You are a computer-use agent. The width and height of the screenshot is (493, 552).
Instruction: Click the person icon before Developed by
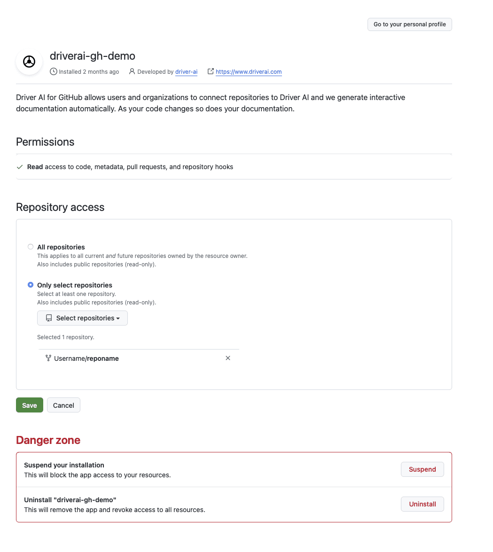click(132, 71)
